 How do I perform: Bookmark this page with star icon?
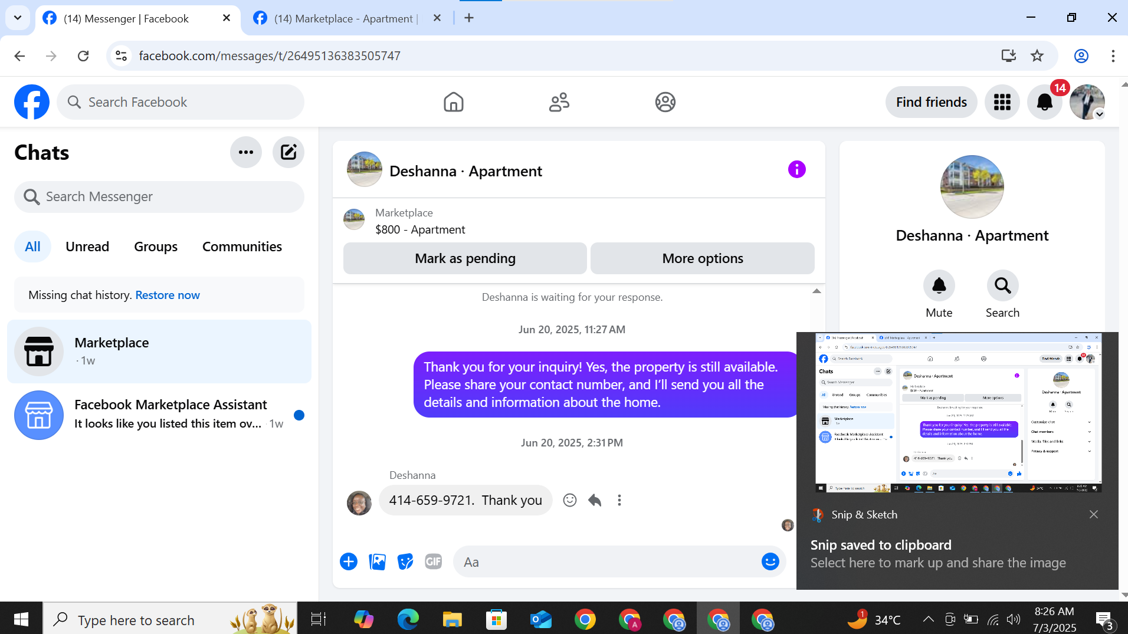[x=1037, y=55]
